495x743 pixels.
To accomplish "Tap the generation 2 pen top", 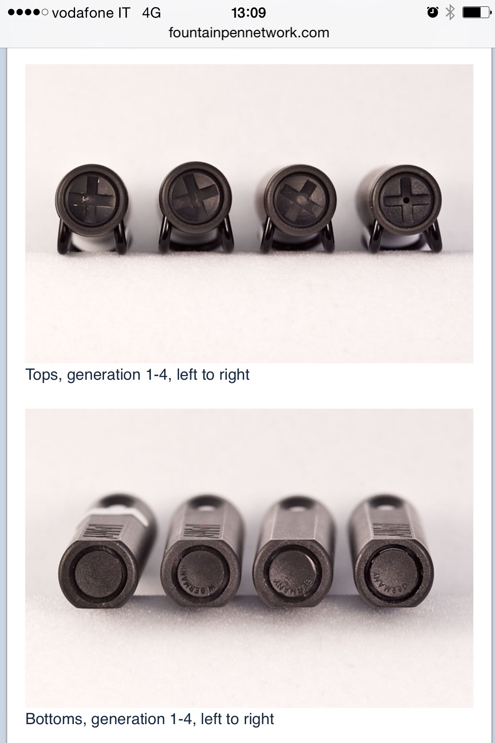I will [196, 208].
